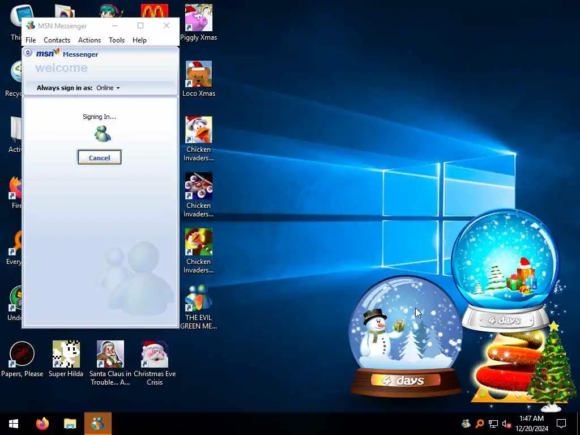Open the Contacts menu

tap(57, 40)
